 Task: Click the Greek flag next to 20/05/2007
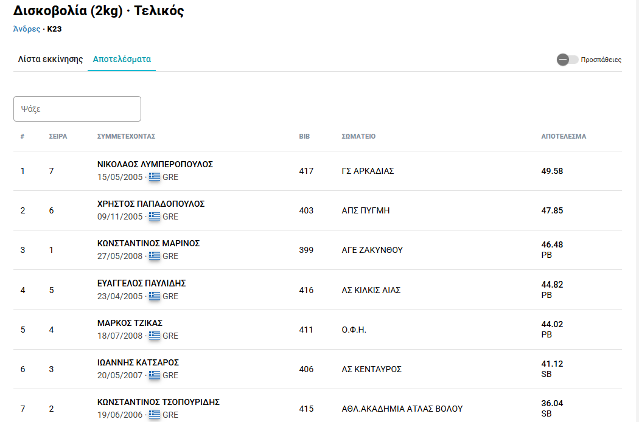click(x=155, y=375)
